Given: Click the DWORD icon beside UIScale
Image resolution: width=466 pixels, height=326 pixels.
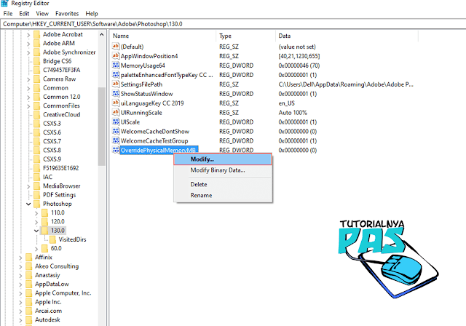Looking at the screenshot, I should coord(116,122).
